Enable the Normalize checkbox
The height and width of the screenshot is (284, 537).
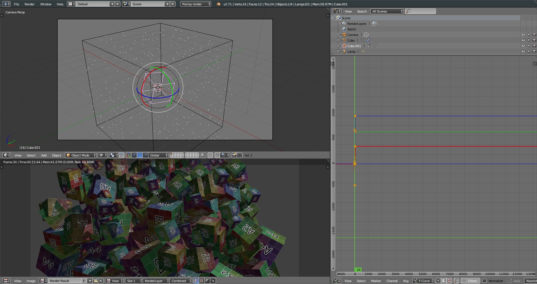(485, 281)
